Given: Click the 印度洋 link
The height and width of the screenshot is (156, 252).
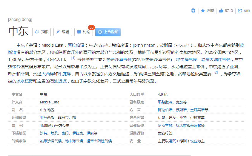Looking at the screenshot, I should click(x=64, y=74).
